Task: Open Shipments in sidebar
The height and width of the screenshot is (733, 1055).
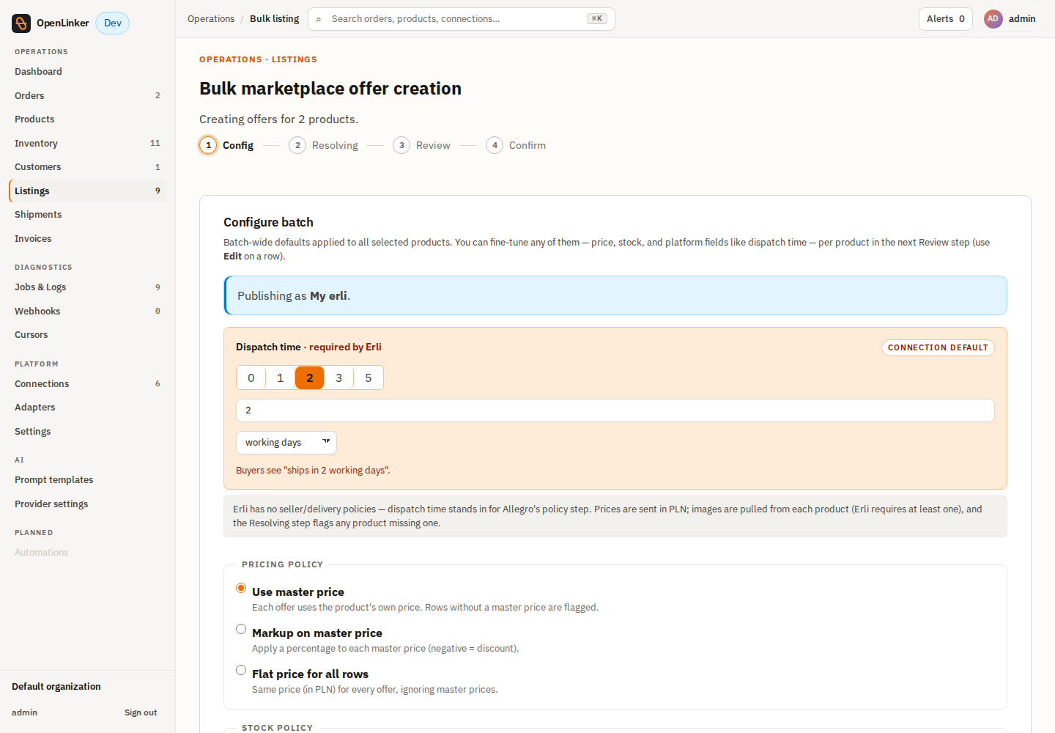Action: [x=87, y=215]
